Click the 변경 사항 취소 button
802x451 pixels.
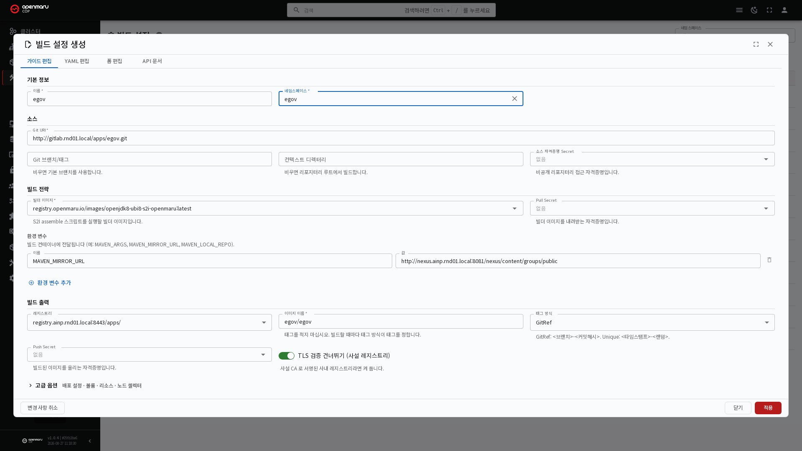[43, 408]
